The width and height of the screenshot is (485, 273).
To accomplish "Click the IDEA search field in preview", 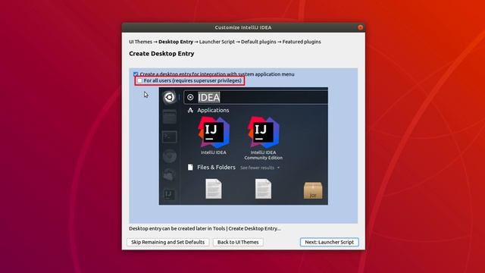I will [x=256, y=97].
